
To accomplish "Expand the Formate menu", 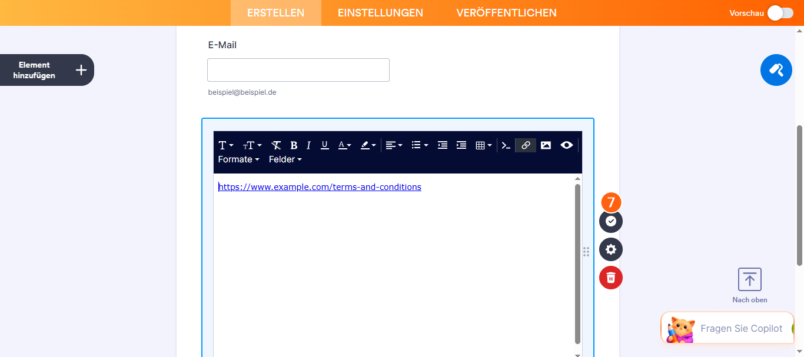I will point(239,159).
